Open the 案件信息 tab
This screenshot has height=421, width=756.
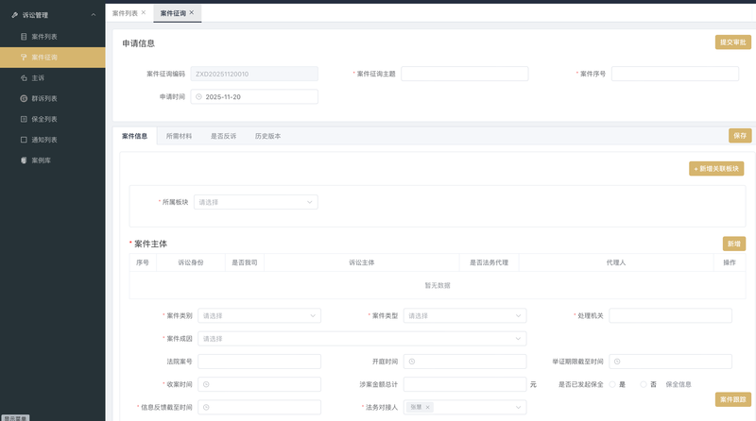click(x=134, y=136)
